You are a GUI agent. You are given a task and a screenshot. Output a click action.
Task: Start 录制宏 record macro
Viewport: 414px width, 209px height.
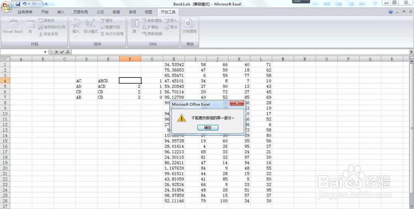coord(46,20)
